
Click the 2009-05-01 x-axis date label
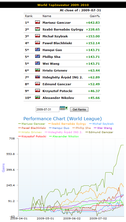(45, 219)
